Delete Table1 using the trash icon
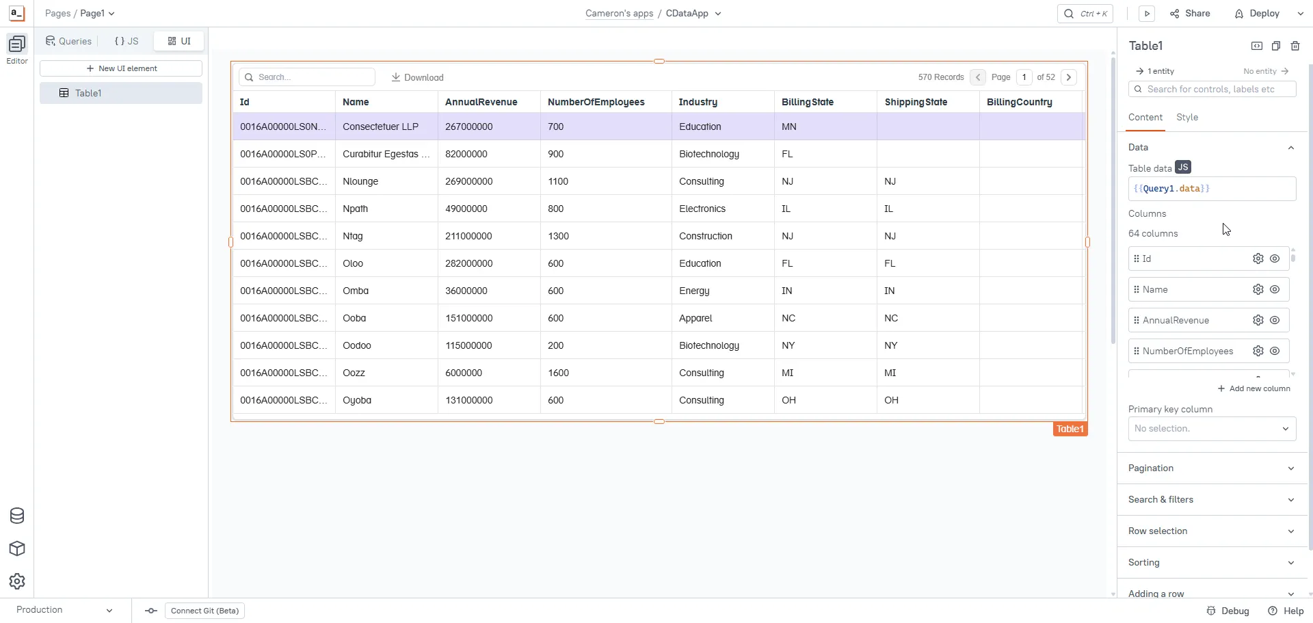Screen dimensions: 1313x623 (x=1295, y=46)
